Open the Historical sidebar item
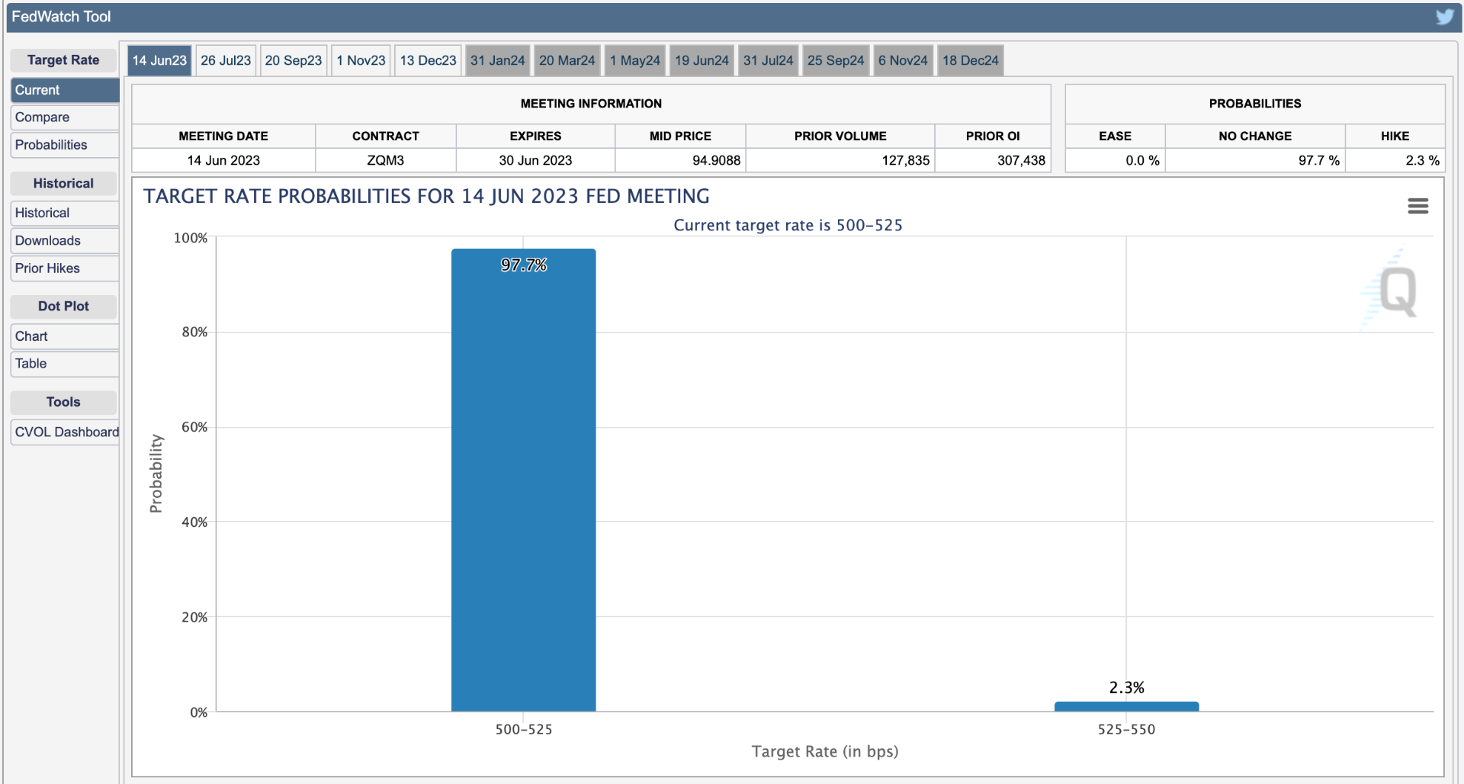Image resolution: width=1464 pixels, height=784 pixels. [65, 213]
